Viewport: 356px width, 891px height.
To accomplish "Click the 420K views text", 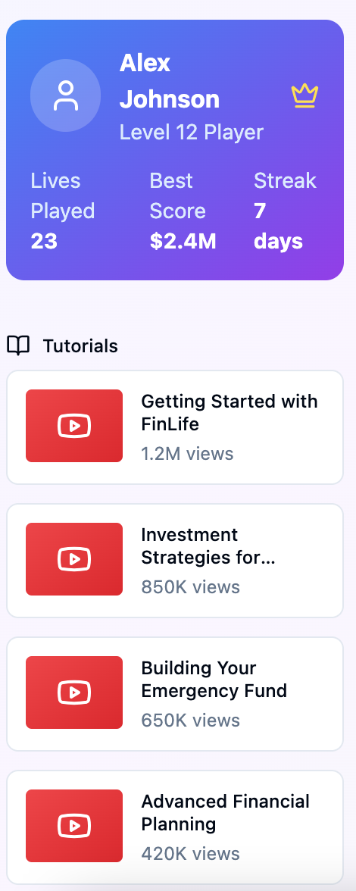I will [191, 853].
